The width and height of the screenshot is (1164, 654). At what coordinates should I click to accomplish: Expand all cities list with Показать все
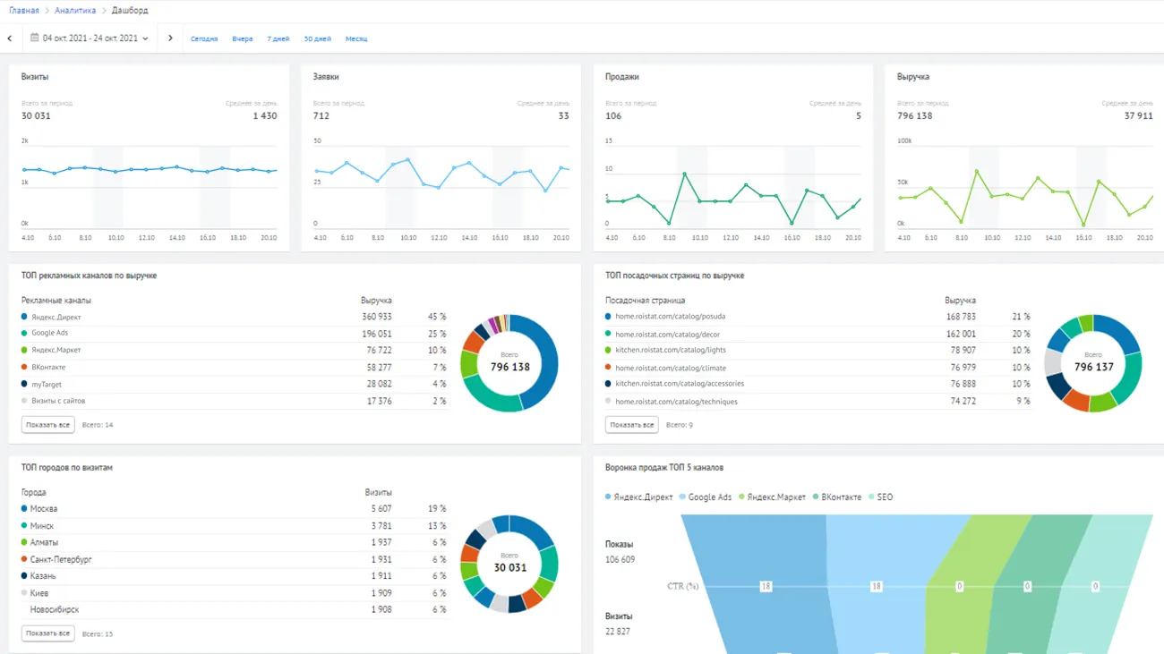pos(47,633)
